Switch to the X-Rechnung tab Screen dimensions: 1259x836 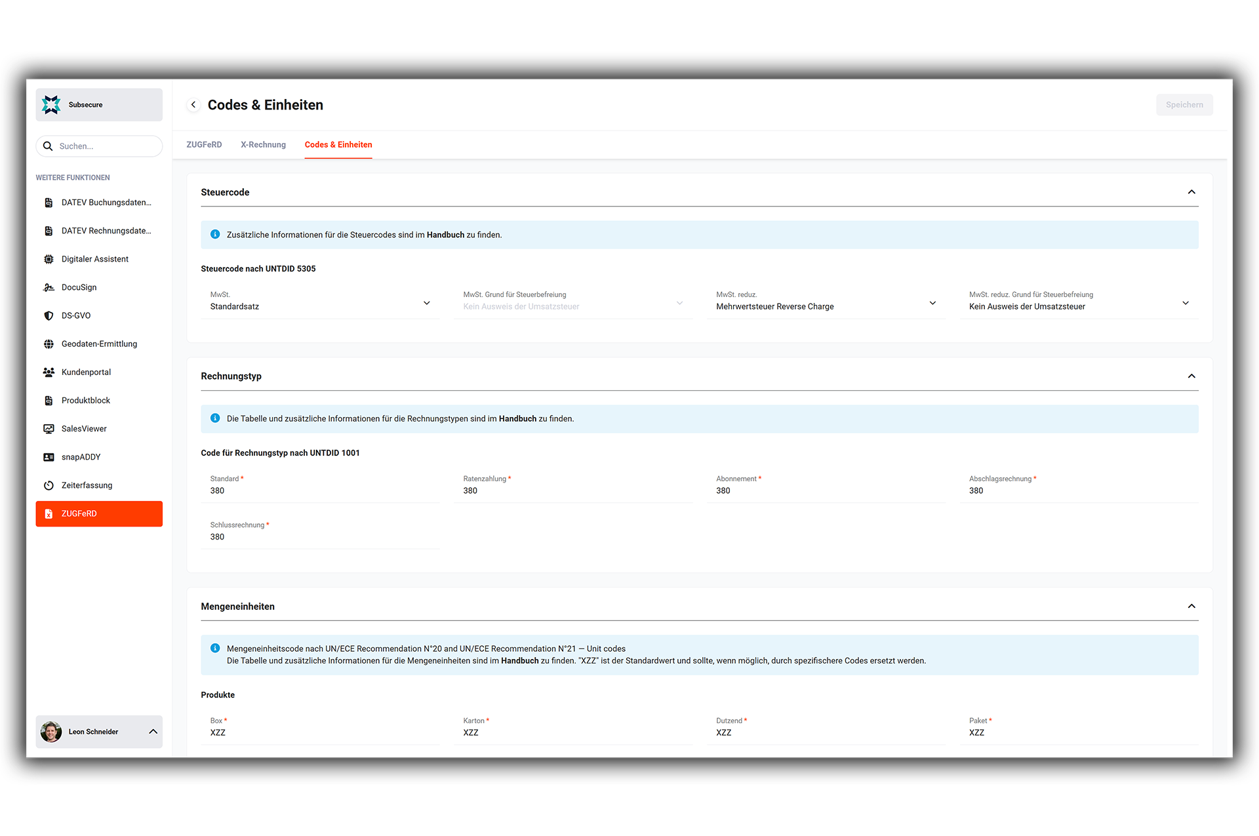[263, 145]
